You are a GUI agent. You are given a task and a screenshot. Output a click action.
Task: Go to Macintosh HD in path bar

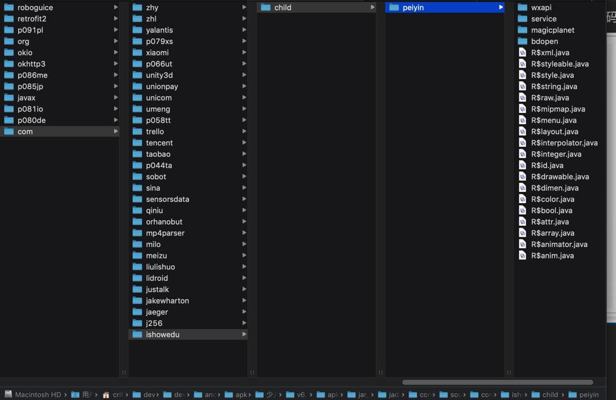tap(33, 394)
